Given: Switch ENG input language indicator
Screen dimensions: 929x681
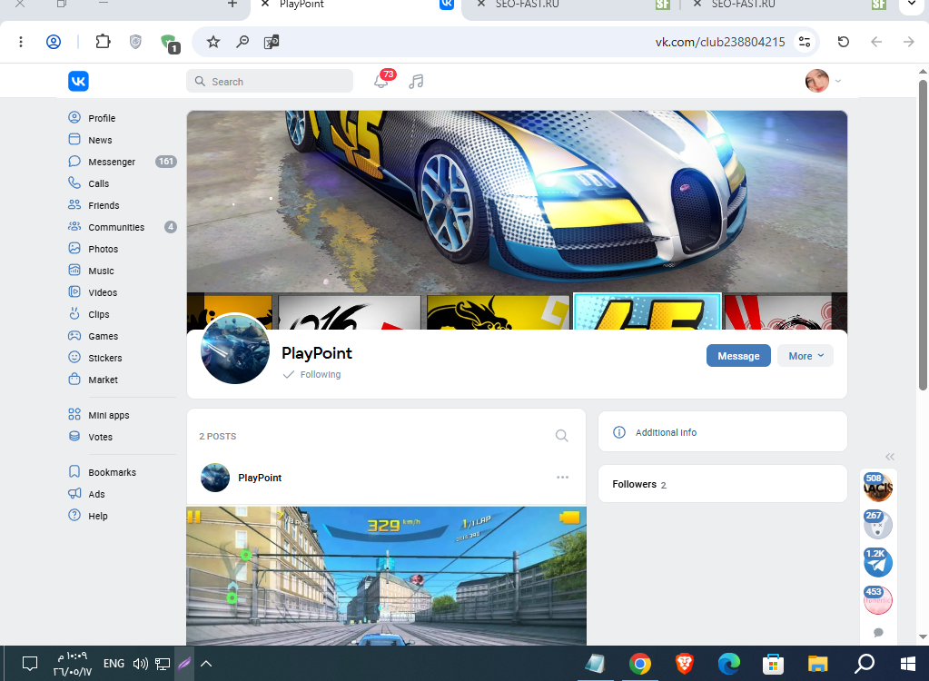Looking at the screenshot, I should (x=114, y=663).
